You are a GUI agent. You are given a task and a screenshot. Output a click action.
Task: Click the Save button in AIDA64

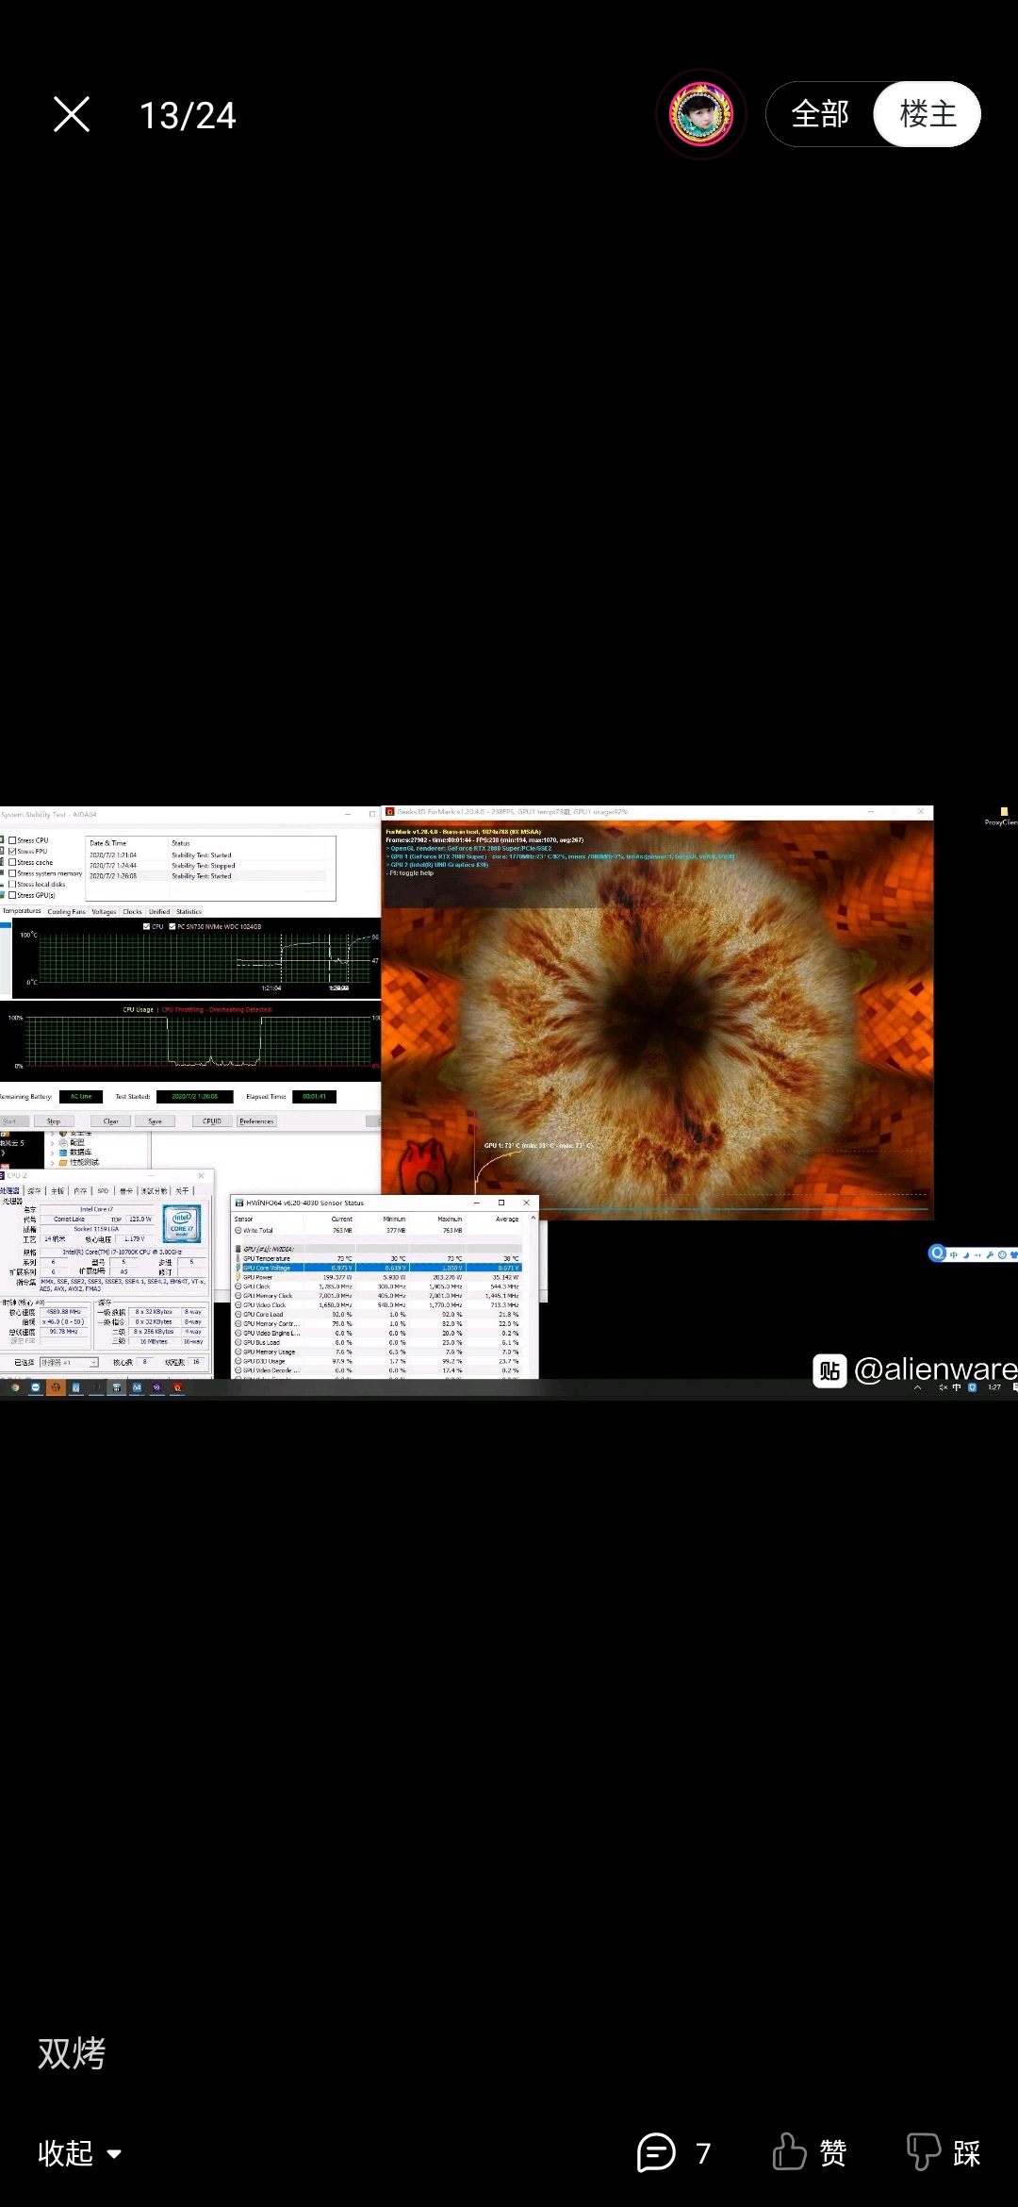click(156, 1121)
